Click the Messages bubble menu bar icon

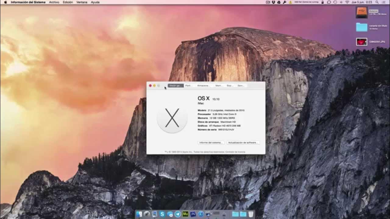point(329,2)
